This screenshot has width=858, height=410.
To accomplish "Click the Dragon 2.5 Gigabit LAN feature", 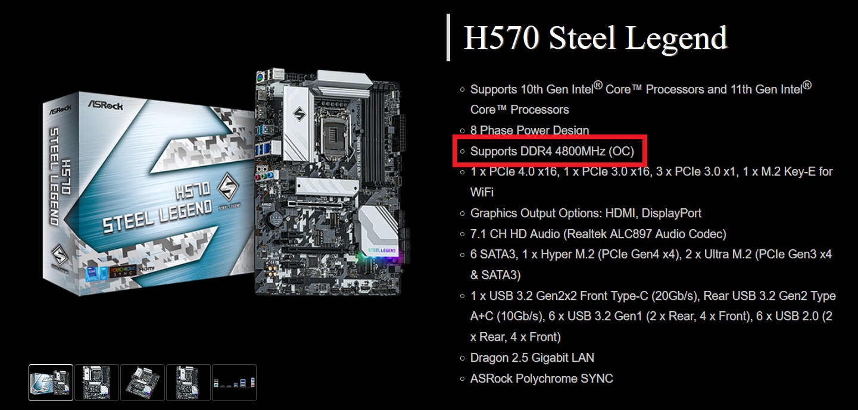I will (532, 358).
